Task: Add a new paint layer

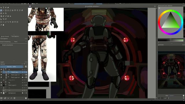Action: pos(1,98)
